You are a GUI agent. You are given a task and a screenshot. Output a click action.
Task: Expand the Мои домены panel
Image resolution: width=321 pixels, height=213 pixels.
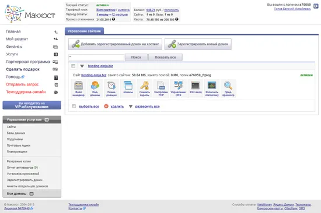pos(32,194)
